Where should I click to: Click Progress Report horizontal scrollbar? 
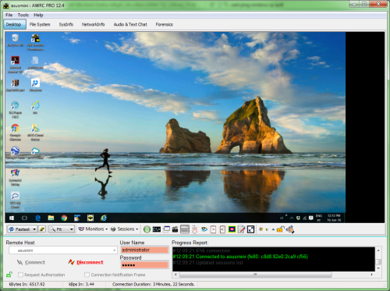[255, 275]
